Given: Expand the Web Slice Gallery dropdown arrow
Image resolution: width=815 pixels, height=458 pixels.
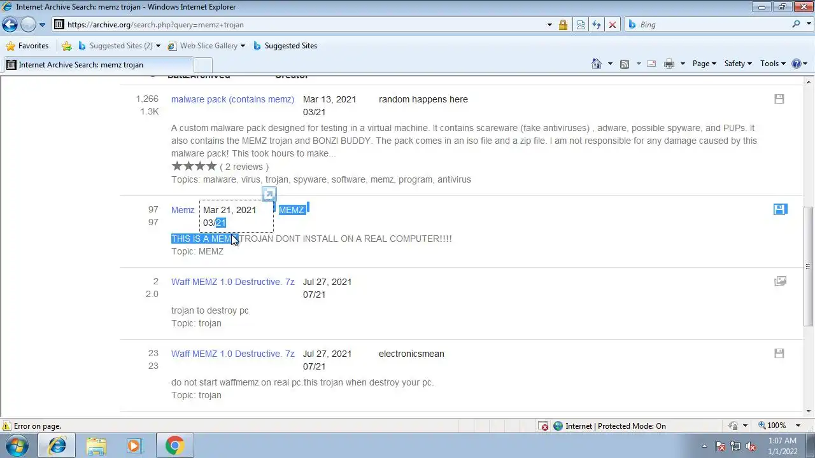Looking at the screenshot, I should tap(243, 46).
